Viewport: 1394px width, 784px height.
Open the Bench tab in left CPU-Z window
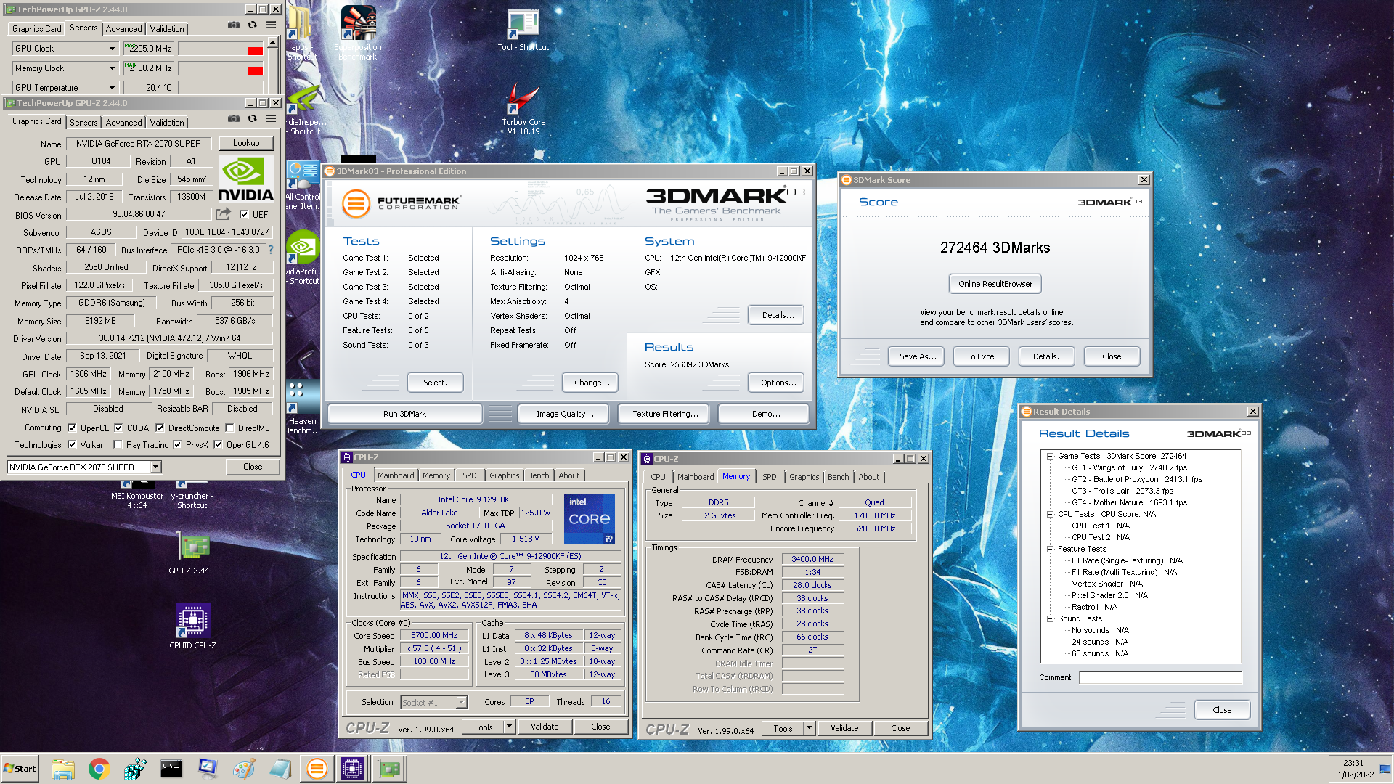[538, 475]
